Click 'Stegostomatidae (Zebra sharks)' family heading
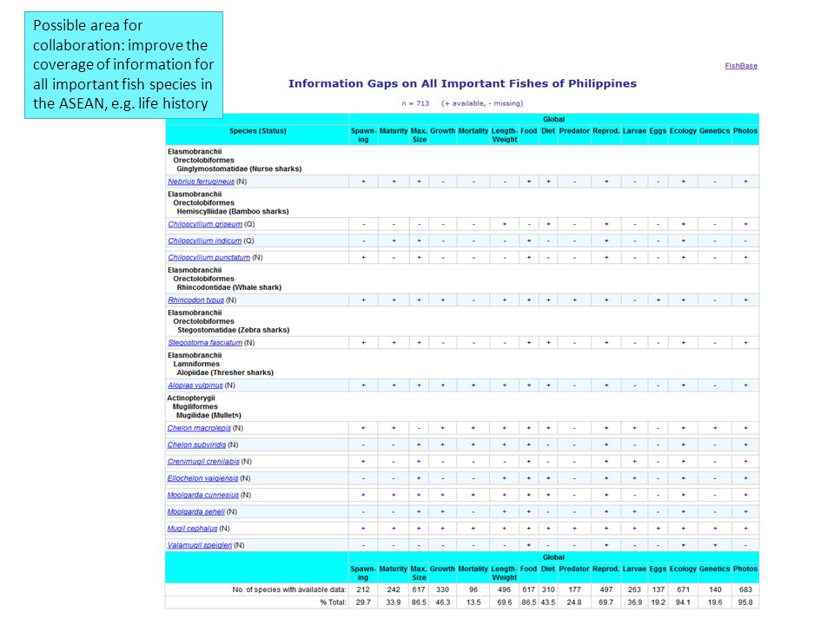This screenshot has height=625, width=834. [234, 330]
